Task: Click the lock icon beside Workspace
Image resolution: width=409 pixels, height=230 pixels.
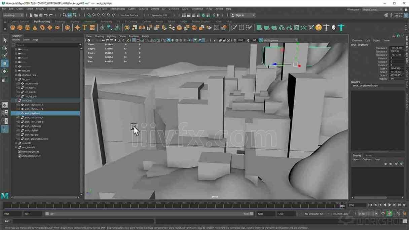Action: [x=407, y=9]
